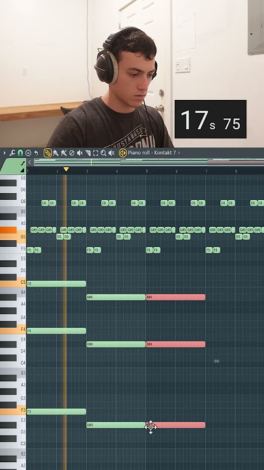Select the green D#3 note
This screenshot has width=264, height=470.
[116, 425]
